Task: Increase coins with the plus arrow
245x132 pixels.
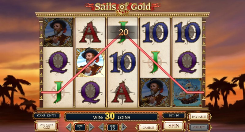Action: 91,127
